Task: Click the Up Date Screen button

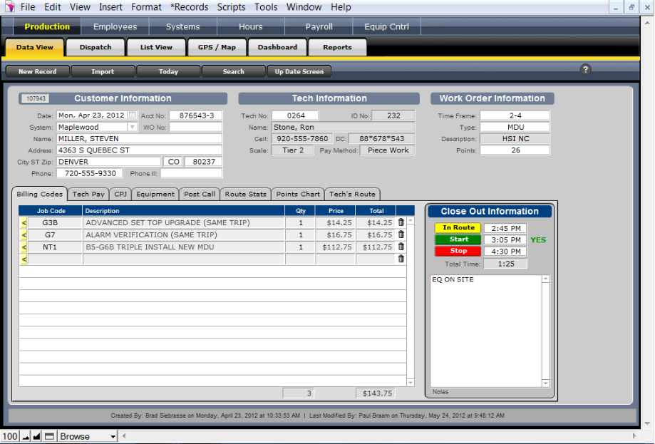Action: (x=299, y=71)
